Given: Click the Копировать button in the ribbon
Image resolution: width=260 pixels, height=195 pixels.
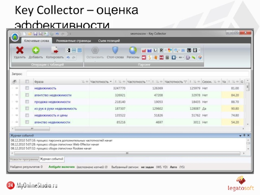Looking at the screenshot, I should click(55, 53).
